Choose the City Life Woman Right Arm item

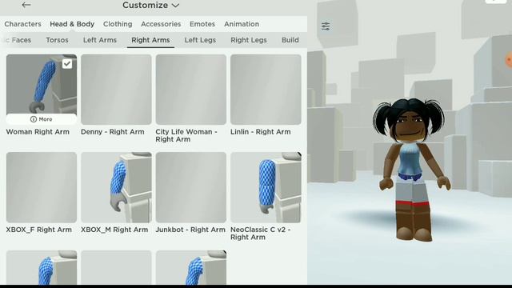[191, 90]
